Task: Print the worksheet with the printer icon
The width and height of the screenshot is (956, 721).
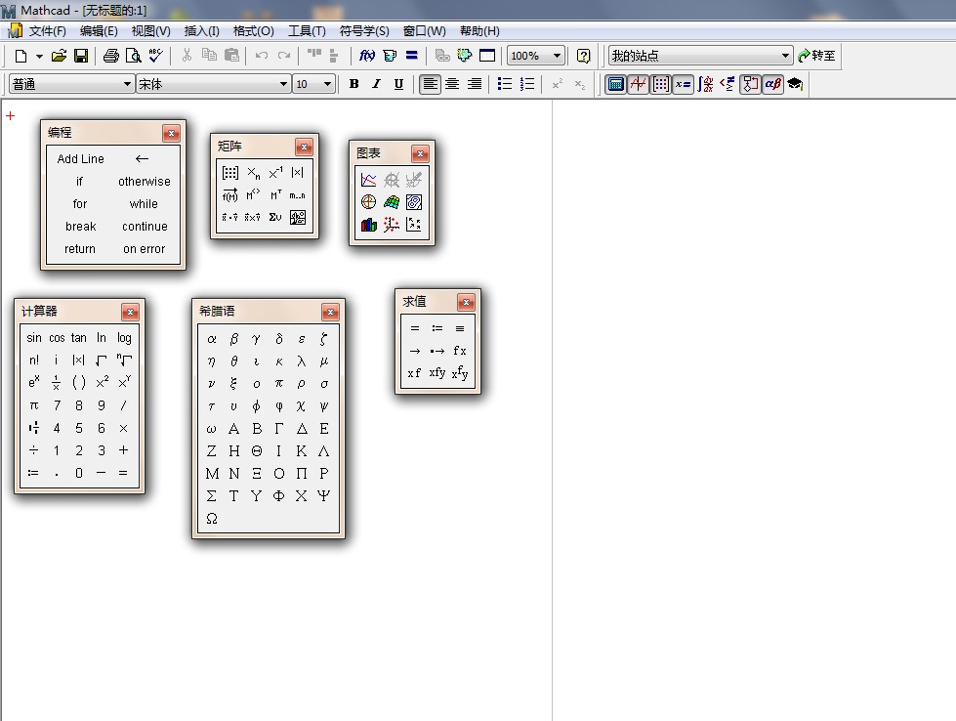Action: click(x=110, y=56)
